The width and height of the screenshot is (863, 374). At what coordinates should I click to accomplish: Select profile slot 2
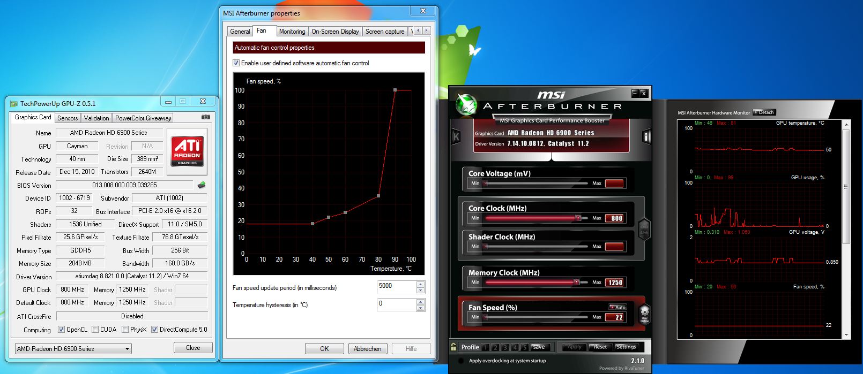(495, 347)
